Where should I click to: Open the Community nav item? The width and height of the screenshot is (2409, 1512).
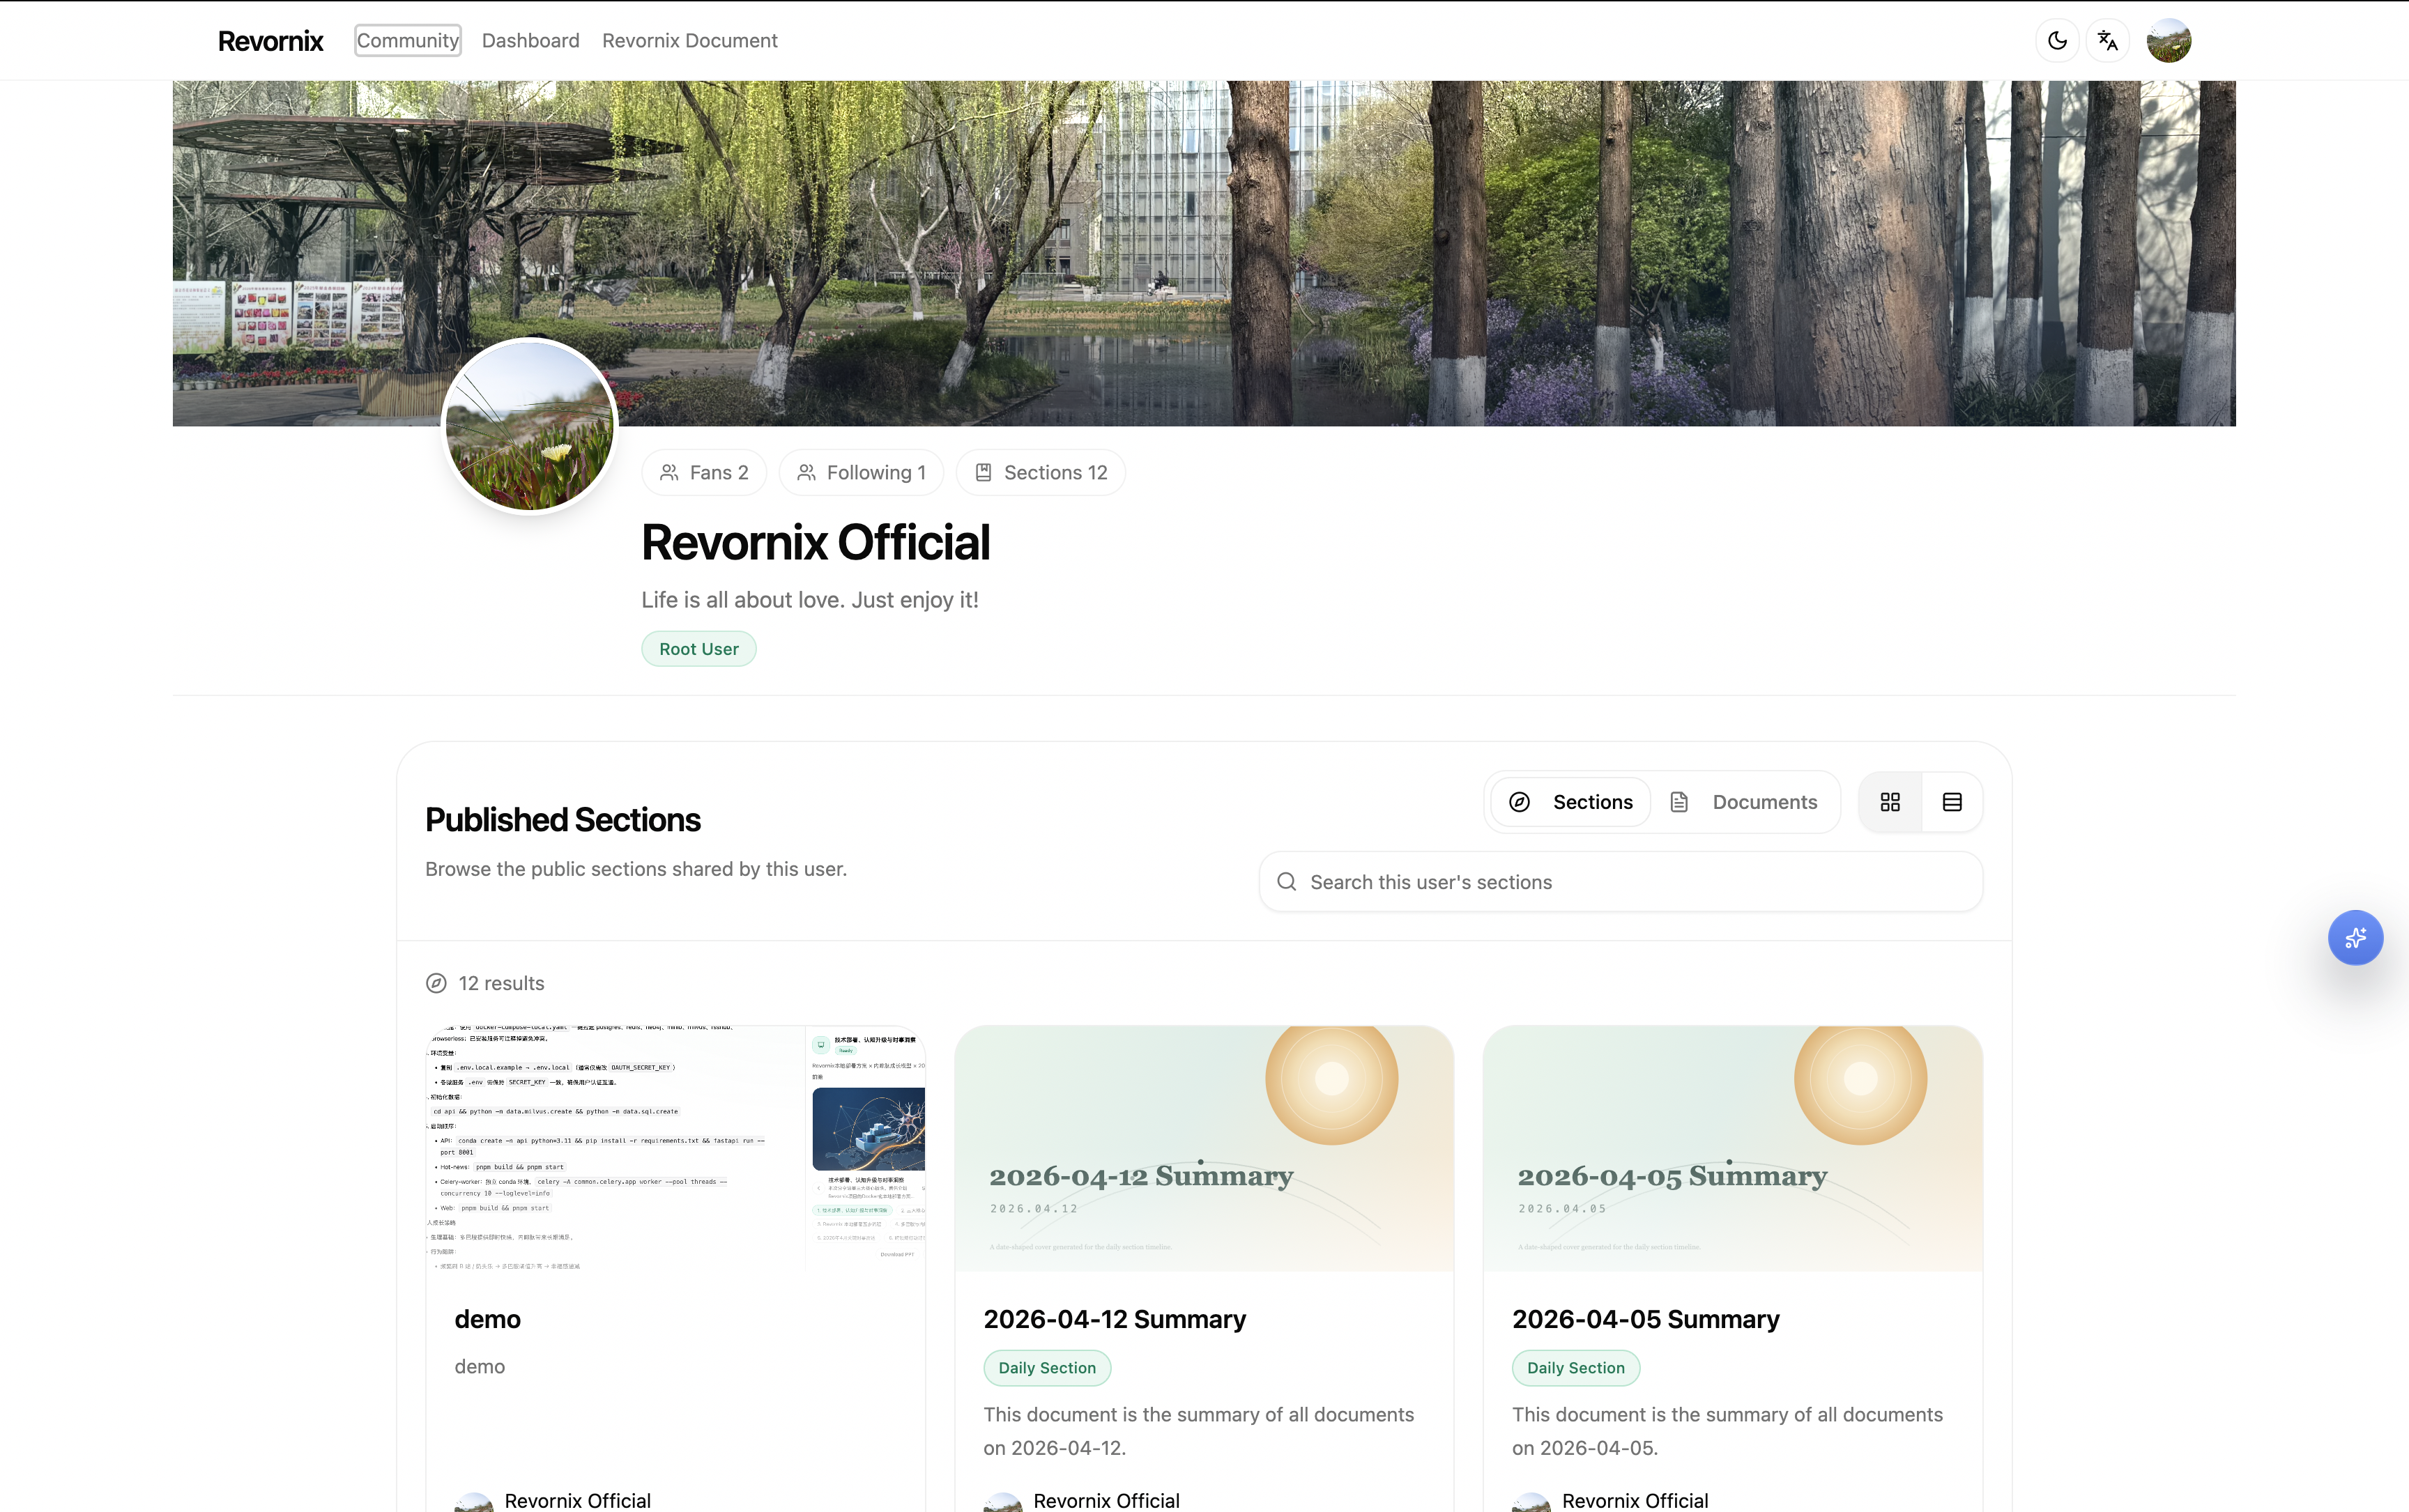407,41
